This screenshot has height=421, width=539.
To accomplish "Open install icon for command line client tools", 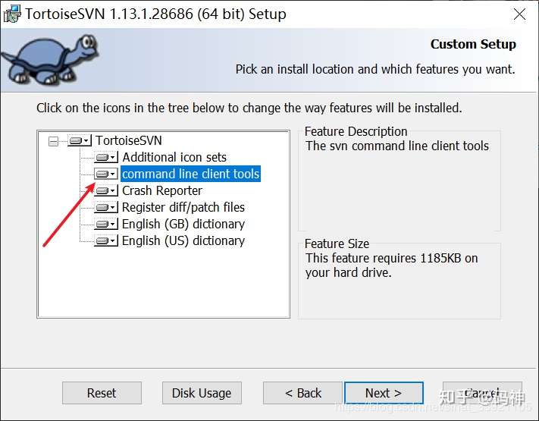I will coord(106,174).
